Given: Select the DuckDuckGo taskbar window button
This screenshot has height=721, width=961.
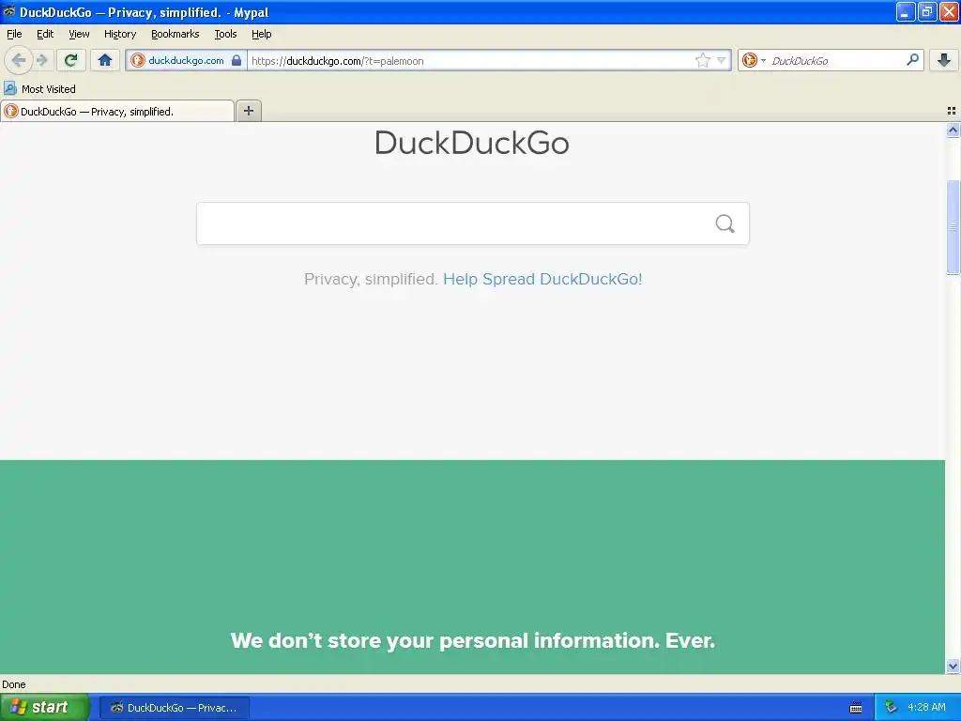Looking at the screenshot, I should [174, 708].
